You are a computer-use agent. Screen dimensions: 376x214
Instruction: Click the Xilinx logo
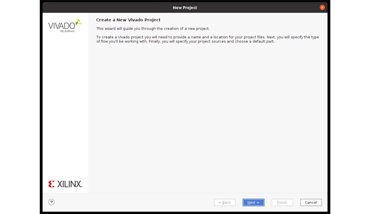click(x=65, y=184)
